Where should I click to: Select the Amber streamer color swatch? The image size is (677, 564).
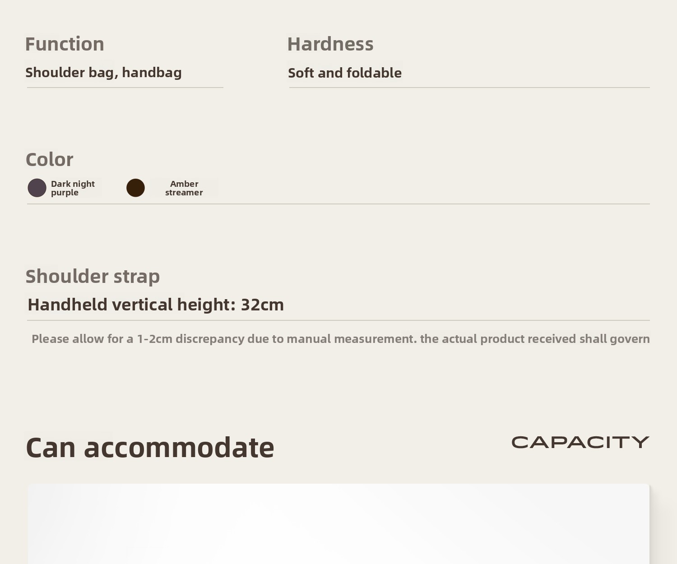click(135, 188)
